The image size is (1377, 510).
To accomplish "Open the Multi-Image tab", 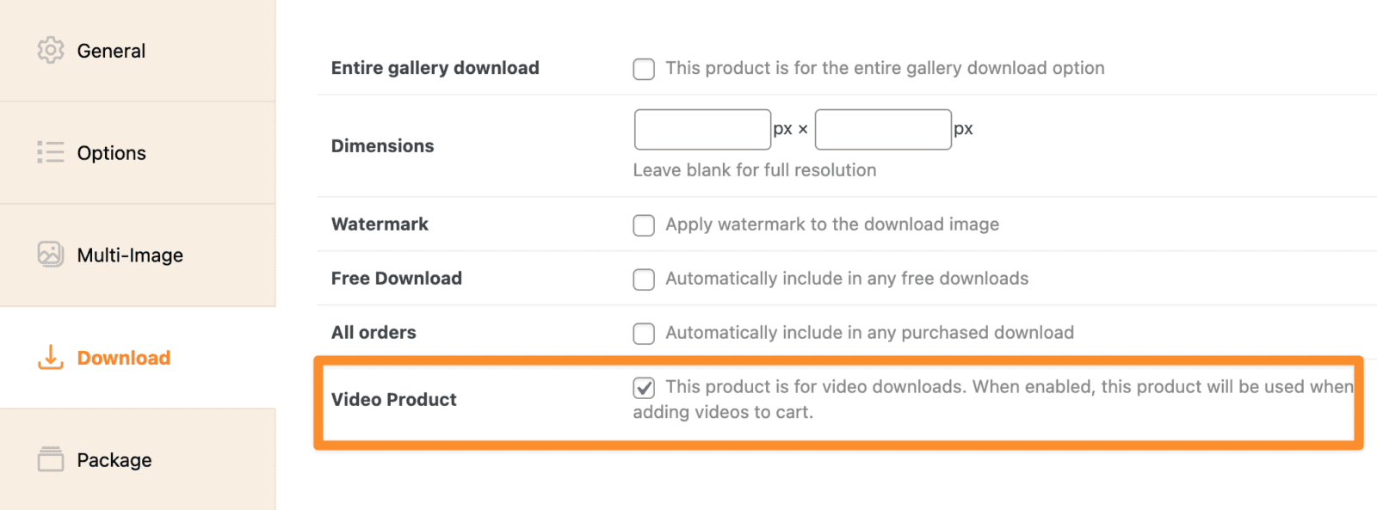I will (130, 255).
